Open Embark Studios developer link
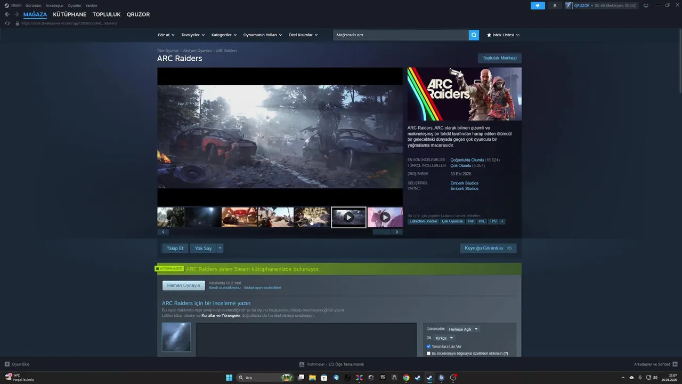Image resolution: width=682 pixels, height=384 pixels. [465, 183]
